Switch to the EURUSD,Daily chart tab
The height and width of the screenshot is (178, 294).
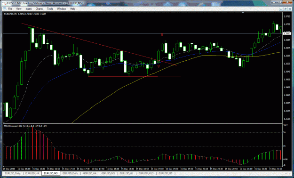click(13, 173)
